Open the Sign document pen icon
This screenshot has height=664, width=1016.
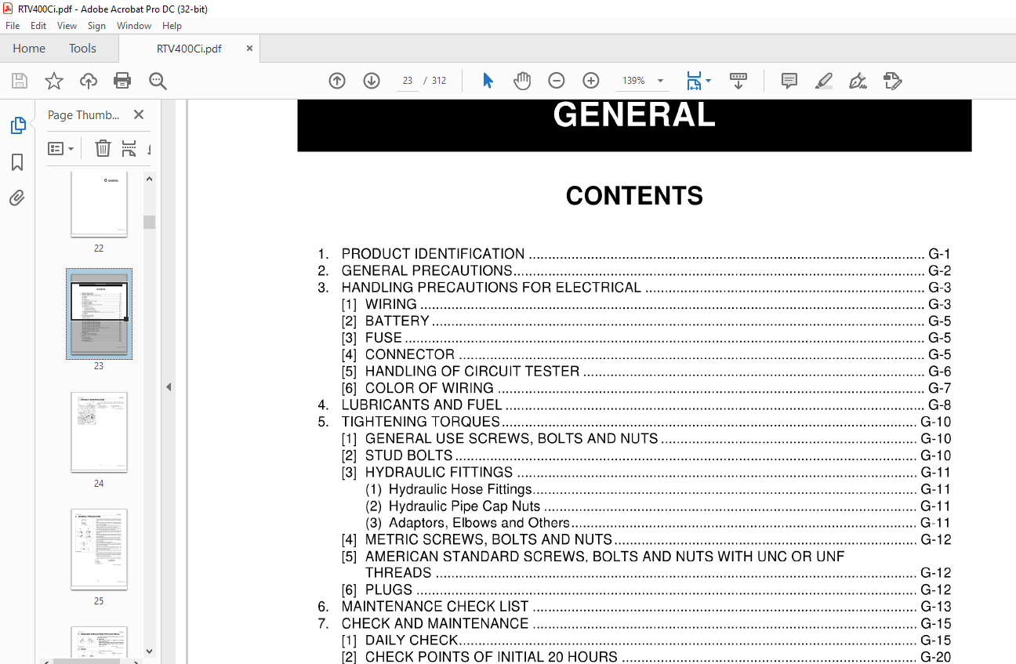[x=858, y=81]
